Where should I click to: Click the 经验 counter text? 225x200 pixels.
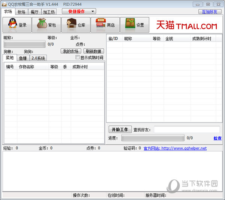click(11, 148)
